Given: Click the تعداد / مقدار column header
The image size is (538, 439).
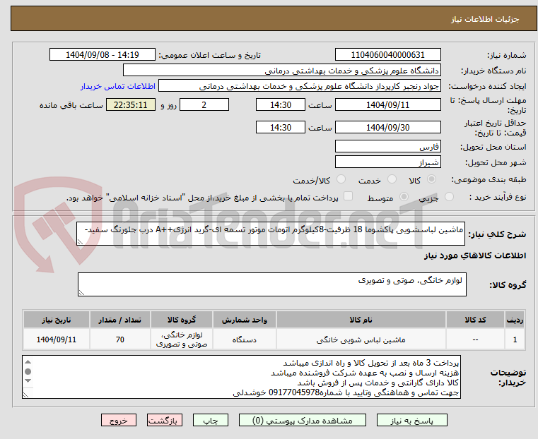Looking at the screenshot, I should [119, 320].
